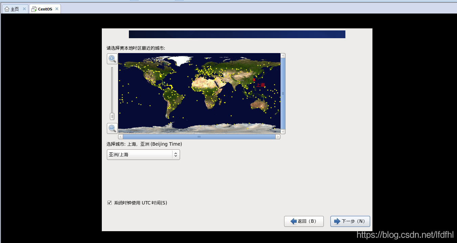The image size is (457, 243).
Task: Click map scroll up arrow
Action: pyautogui.click(x=283, y=55)
